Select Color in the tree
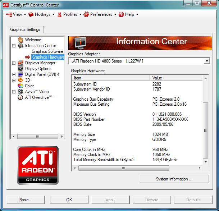 pyautogui.click(x=29, y=86)
